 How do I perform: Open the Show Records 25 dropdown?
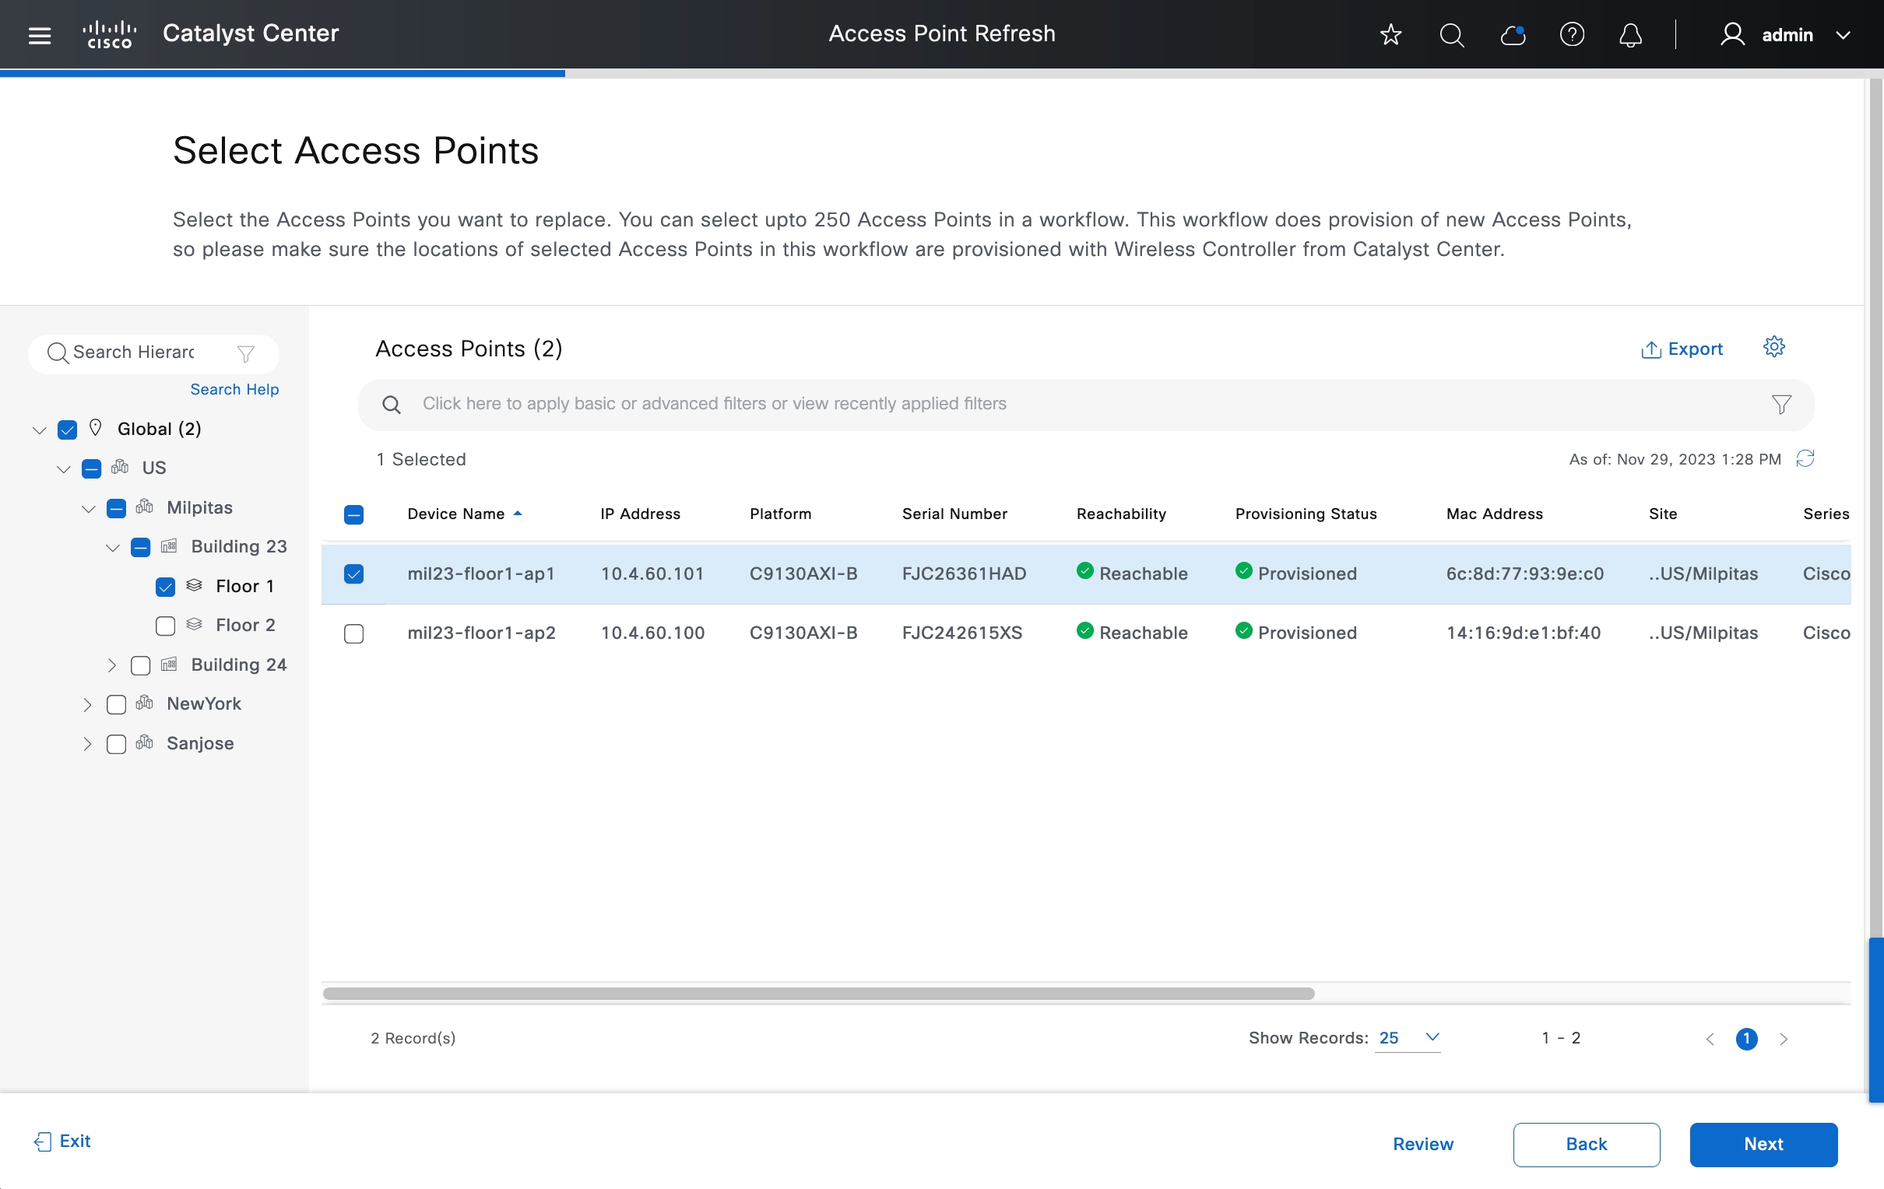(1408, 1037)
